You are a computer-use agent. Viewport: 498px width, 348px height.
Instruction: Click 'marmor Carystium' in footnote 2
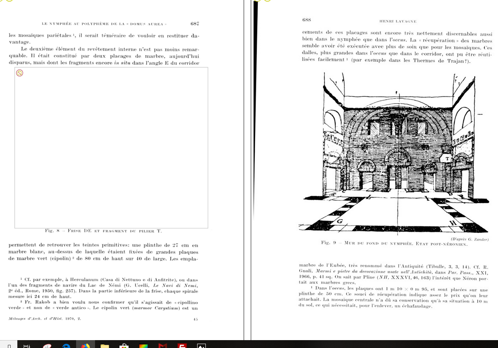coord(156,308)
